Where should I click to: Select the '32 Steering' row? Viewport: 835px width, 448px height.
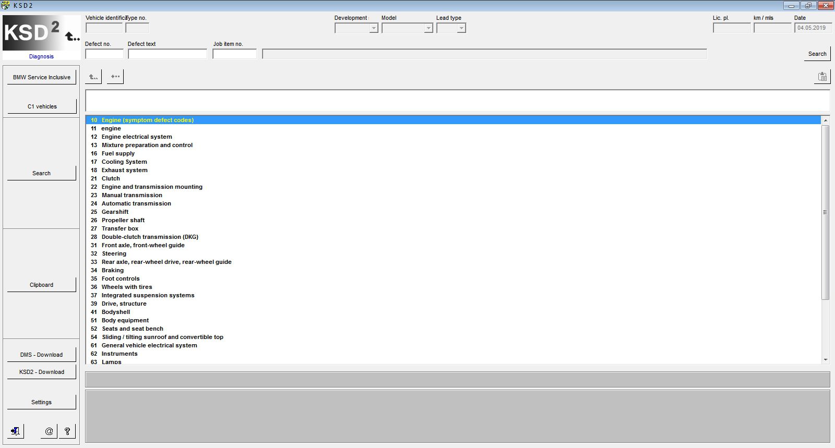click(x=453, y=253)
